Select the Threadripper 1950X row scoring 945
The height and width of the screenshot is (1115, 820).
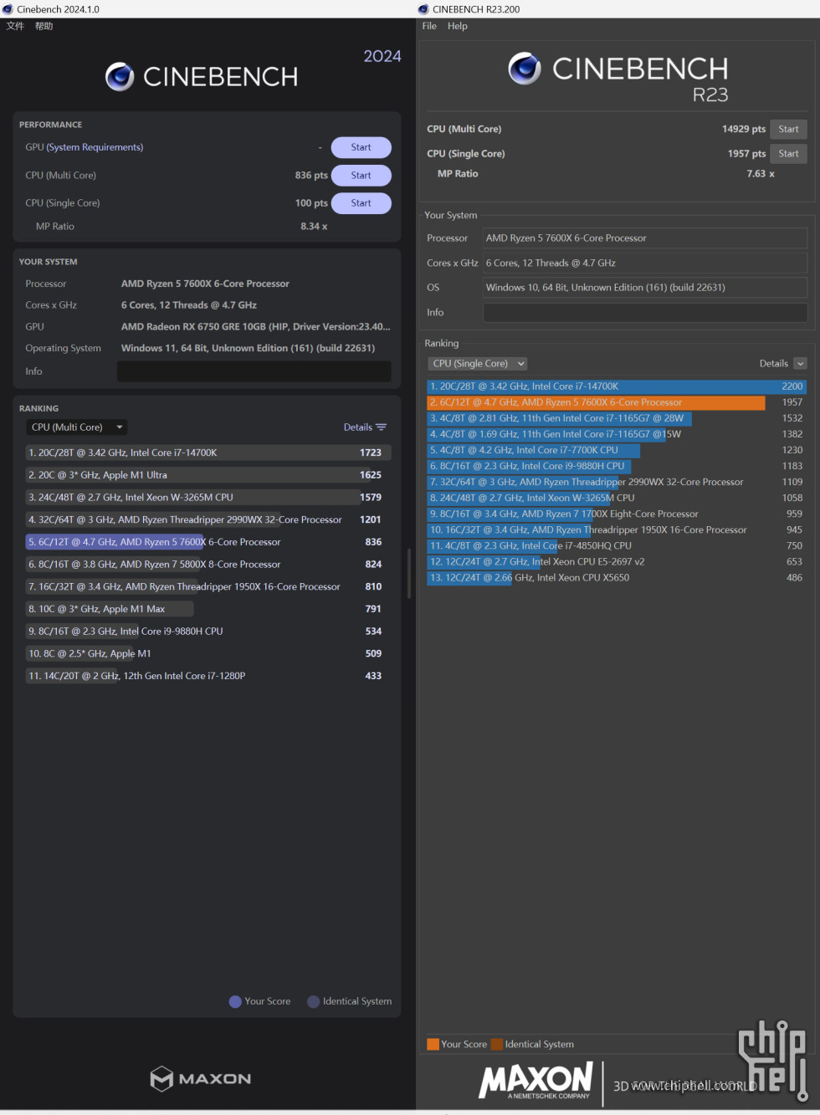pos(617,529)
